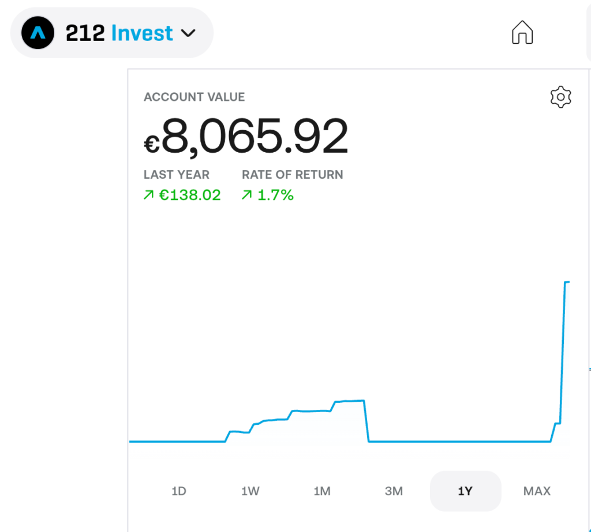Click the Trading 212 round logo icon

click(x=38, y=33)
